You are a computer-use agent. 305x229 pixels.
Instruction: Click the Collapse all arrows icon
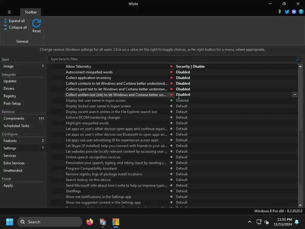[x=5, y=27]
